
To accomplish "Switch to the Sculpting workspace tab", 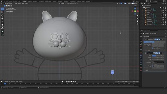I will pyautogui.click(x=35, y=1).
